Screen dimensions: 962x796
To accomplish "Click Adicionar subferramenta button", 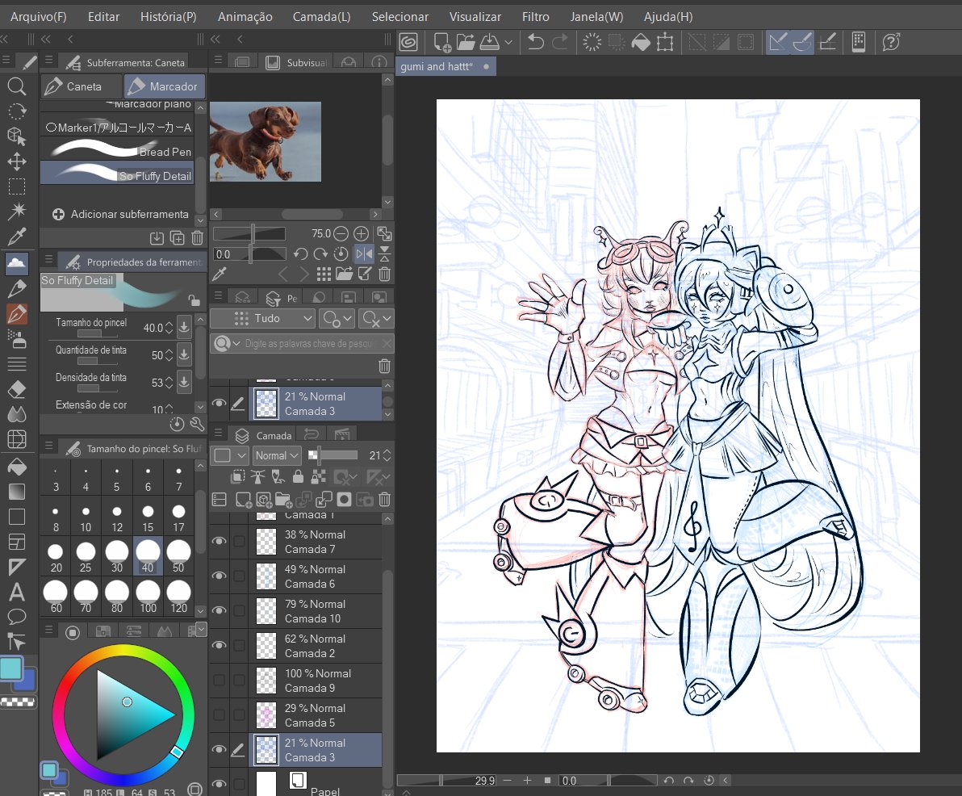I will (x=120, y=214).
